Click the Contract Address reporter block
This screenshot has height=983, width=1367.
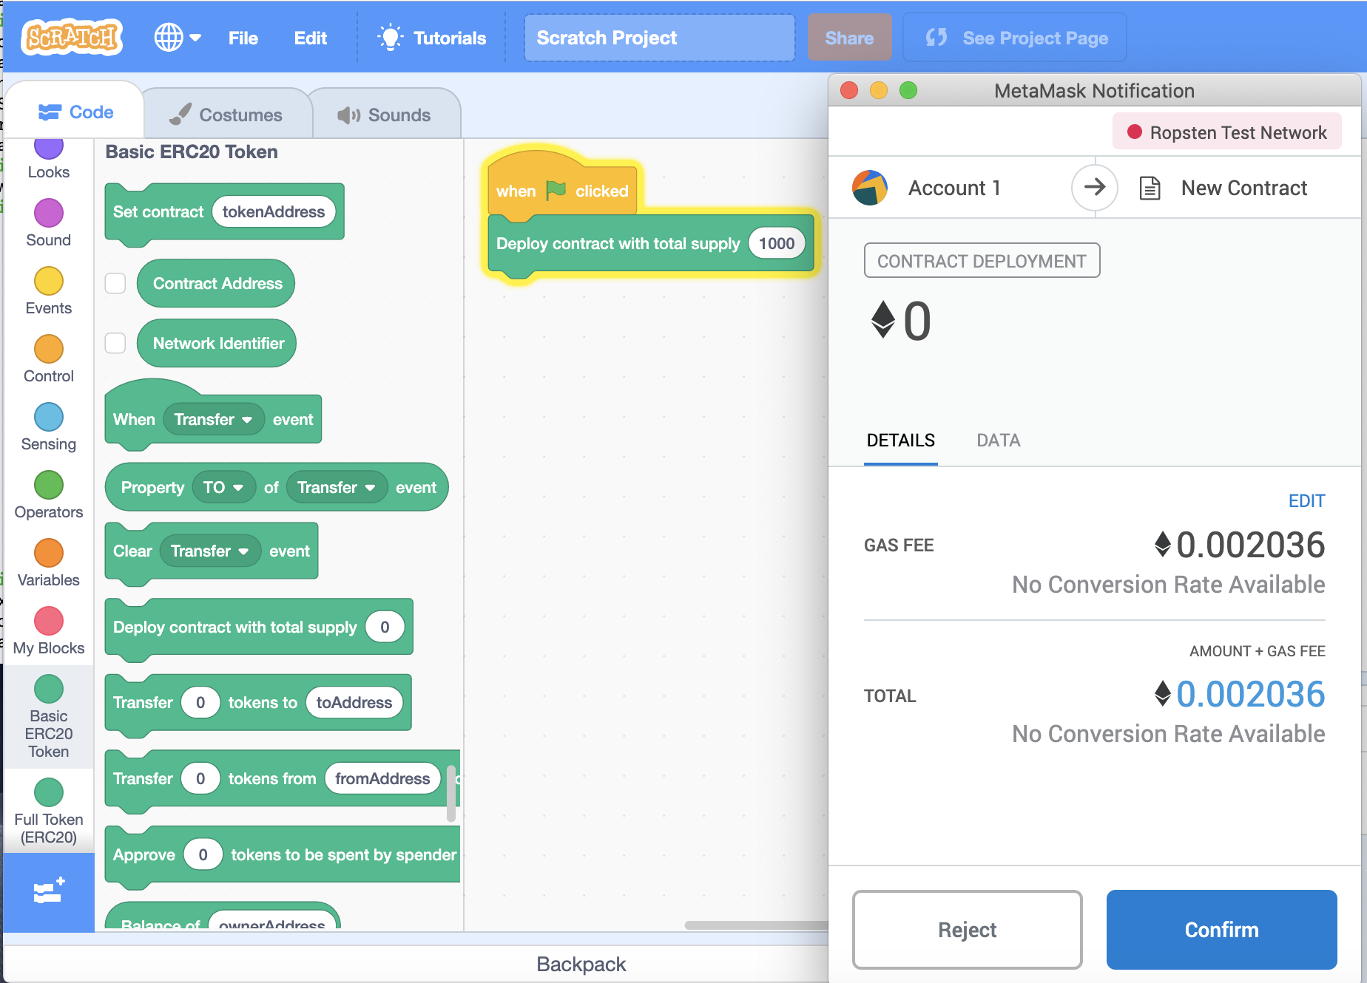click(x=216, y=283)
